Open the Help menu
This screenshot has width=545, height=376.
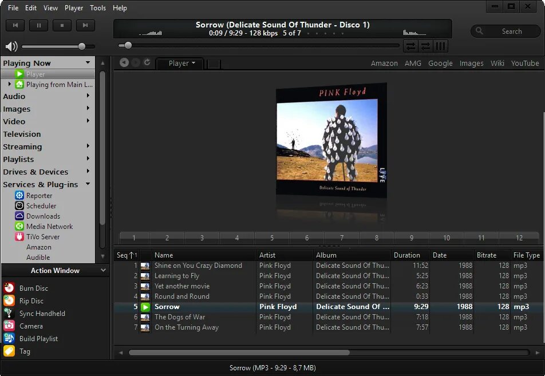pyautogui.click(x=120, y=7)
